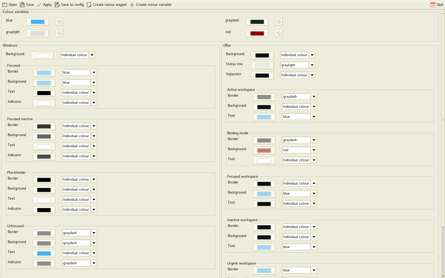The image size is (445, 278).
Task: Open the i3Bar Status line dropdown
Action: click(312, 65)
